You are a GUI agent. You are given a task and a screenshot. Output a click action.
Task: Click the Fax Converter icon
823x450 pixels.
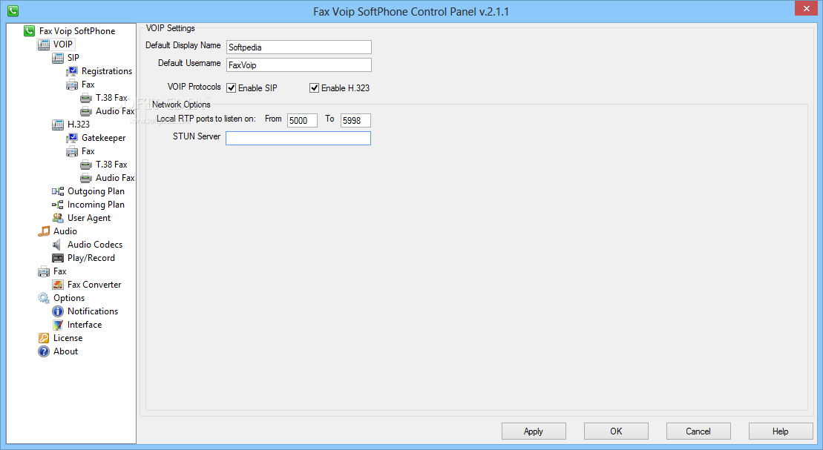point(58,285)
